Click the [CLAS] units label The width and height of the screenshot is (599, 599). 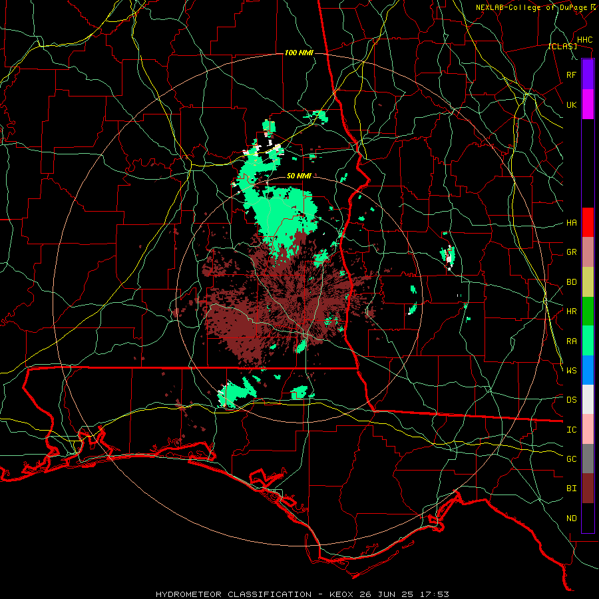pyautogui.click(x=562, y=47)
